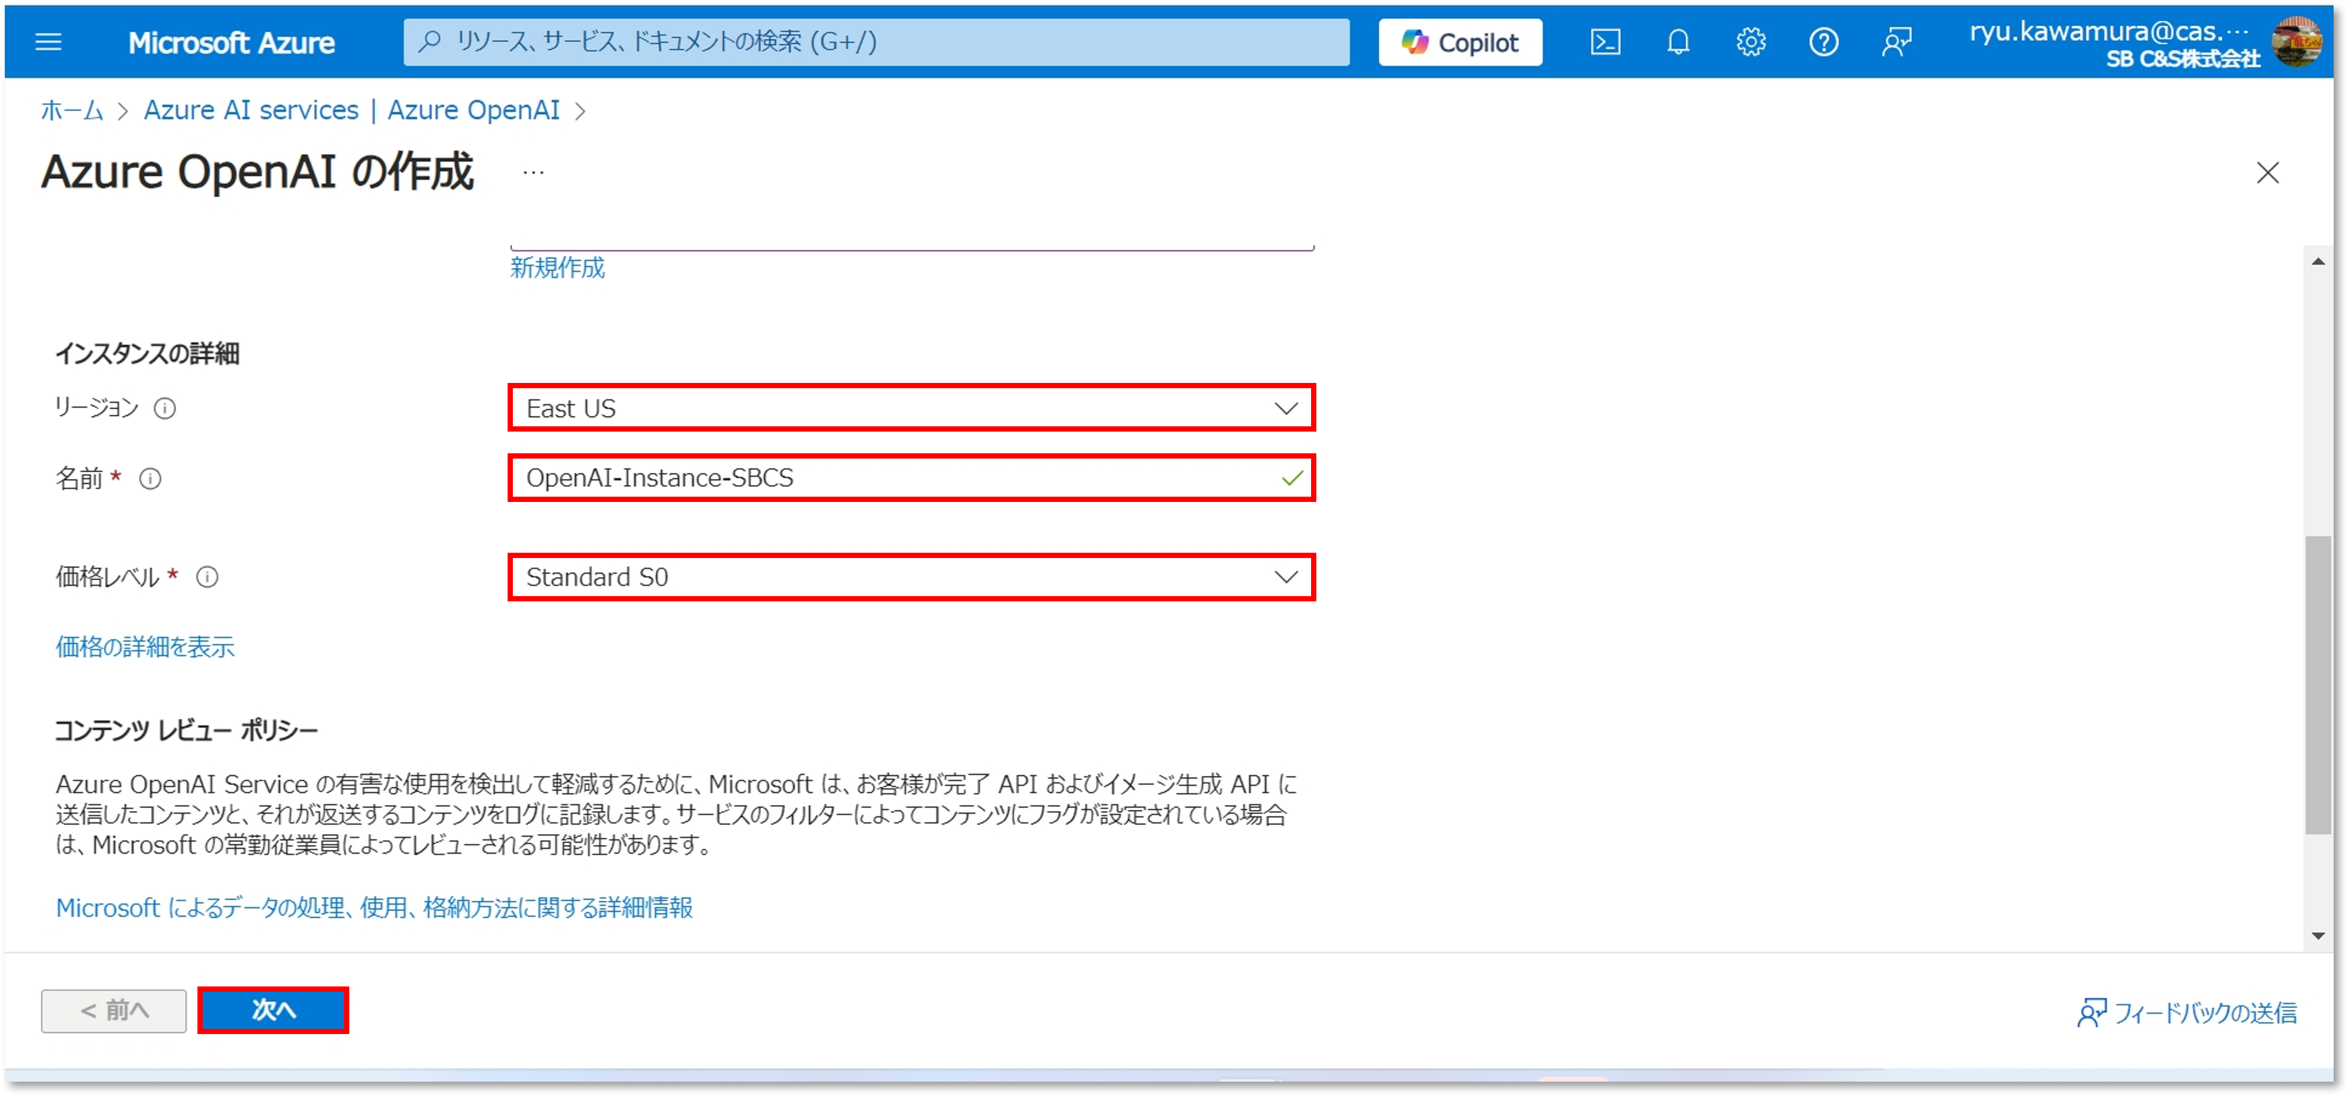Expand the Standard S0 pricing dropdown
This screenshot has width=2349, height=1097.
911,578
